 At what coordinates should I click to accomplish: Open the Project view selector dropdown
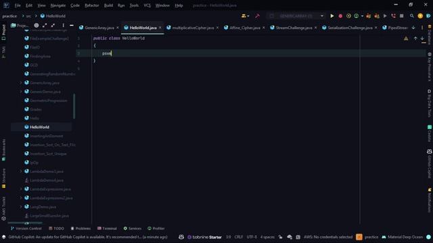pos(20,26)
